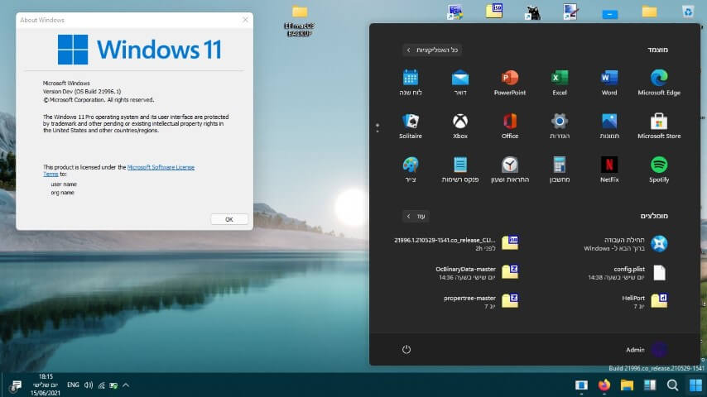
Task: Open Alarms and Clock app
Action: point(509,170)
